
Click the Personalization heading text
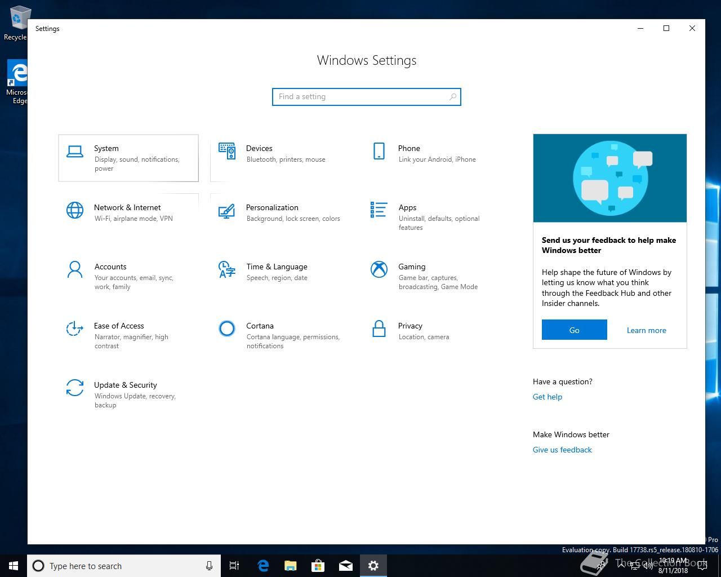coord(272,207)
